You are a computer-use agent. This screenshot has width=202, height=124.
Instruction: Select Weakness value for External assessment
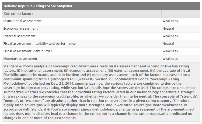click(x=170, y=36)
